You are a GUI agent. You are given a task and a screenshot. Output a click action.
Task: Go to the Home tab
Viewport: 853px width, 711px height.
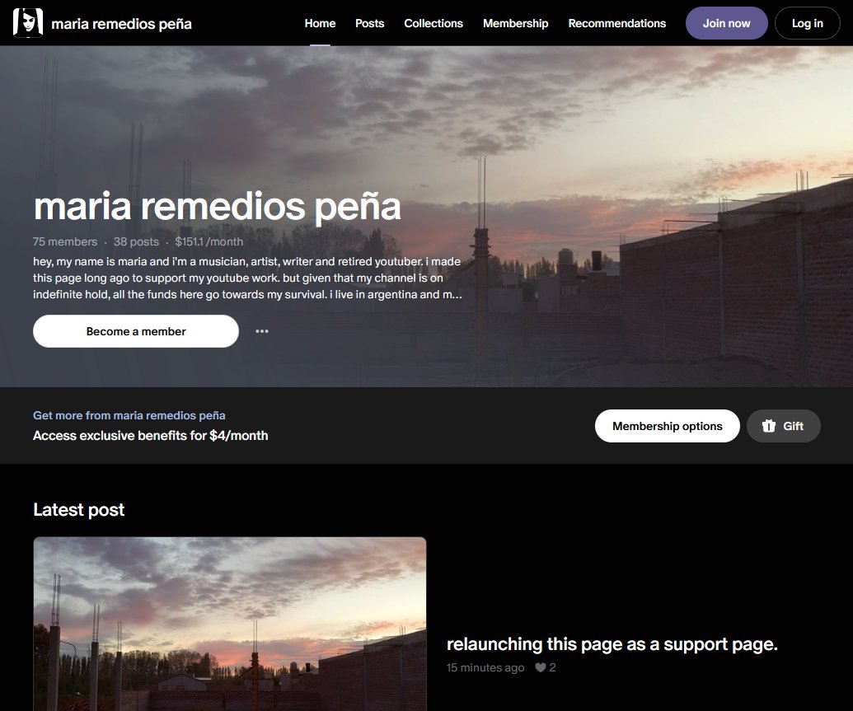320,23
